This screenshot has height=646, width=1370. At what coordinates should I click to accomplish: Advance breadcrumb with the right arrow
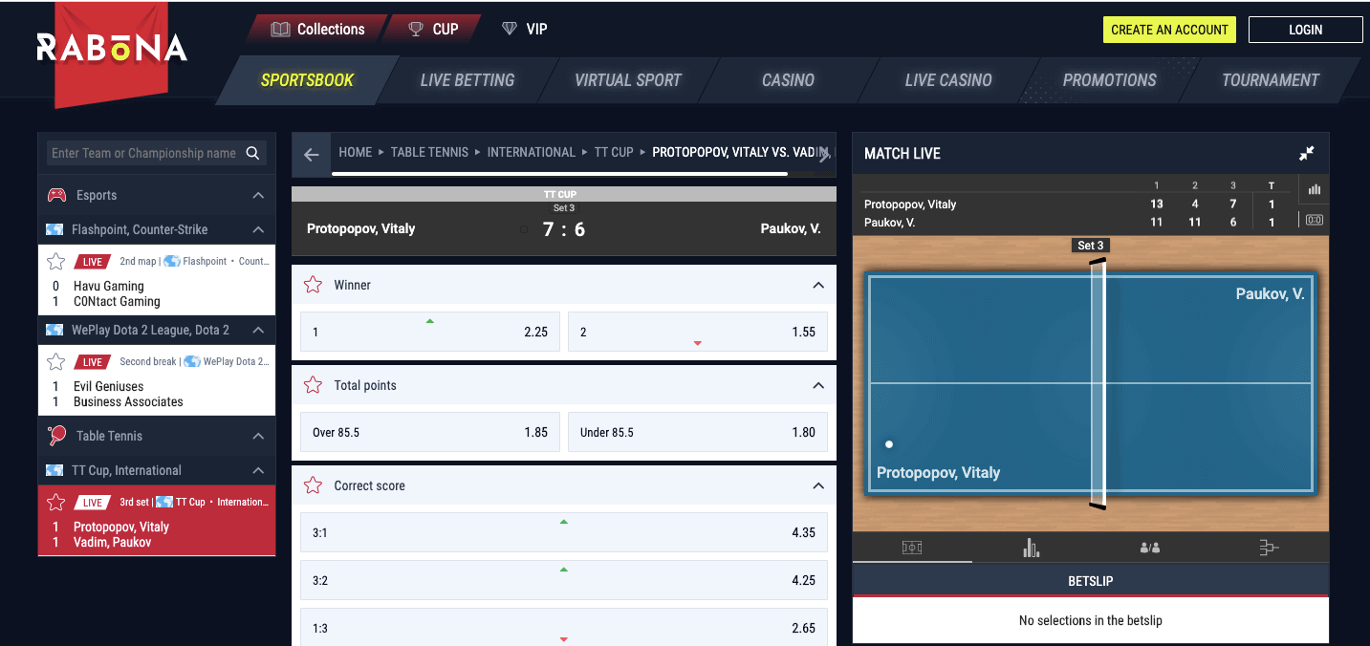[825, 155]
